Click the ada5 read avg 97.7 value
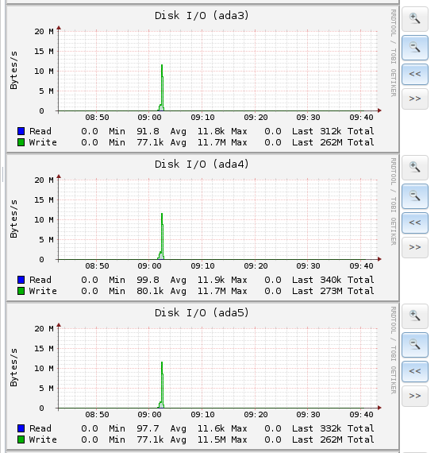 point(148,428)
